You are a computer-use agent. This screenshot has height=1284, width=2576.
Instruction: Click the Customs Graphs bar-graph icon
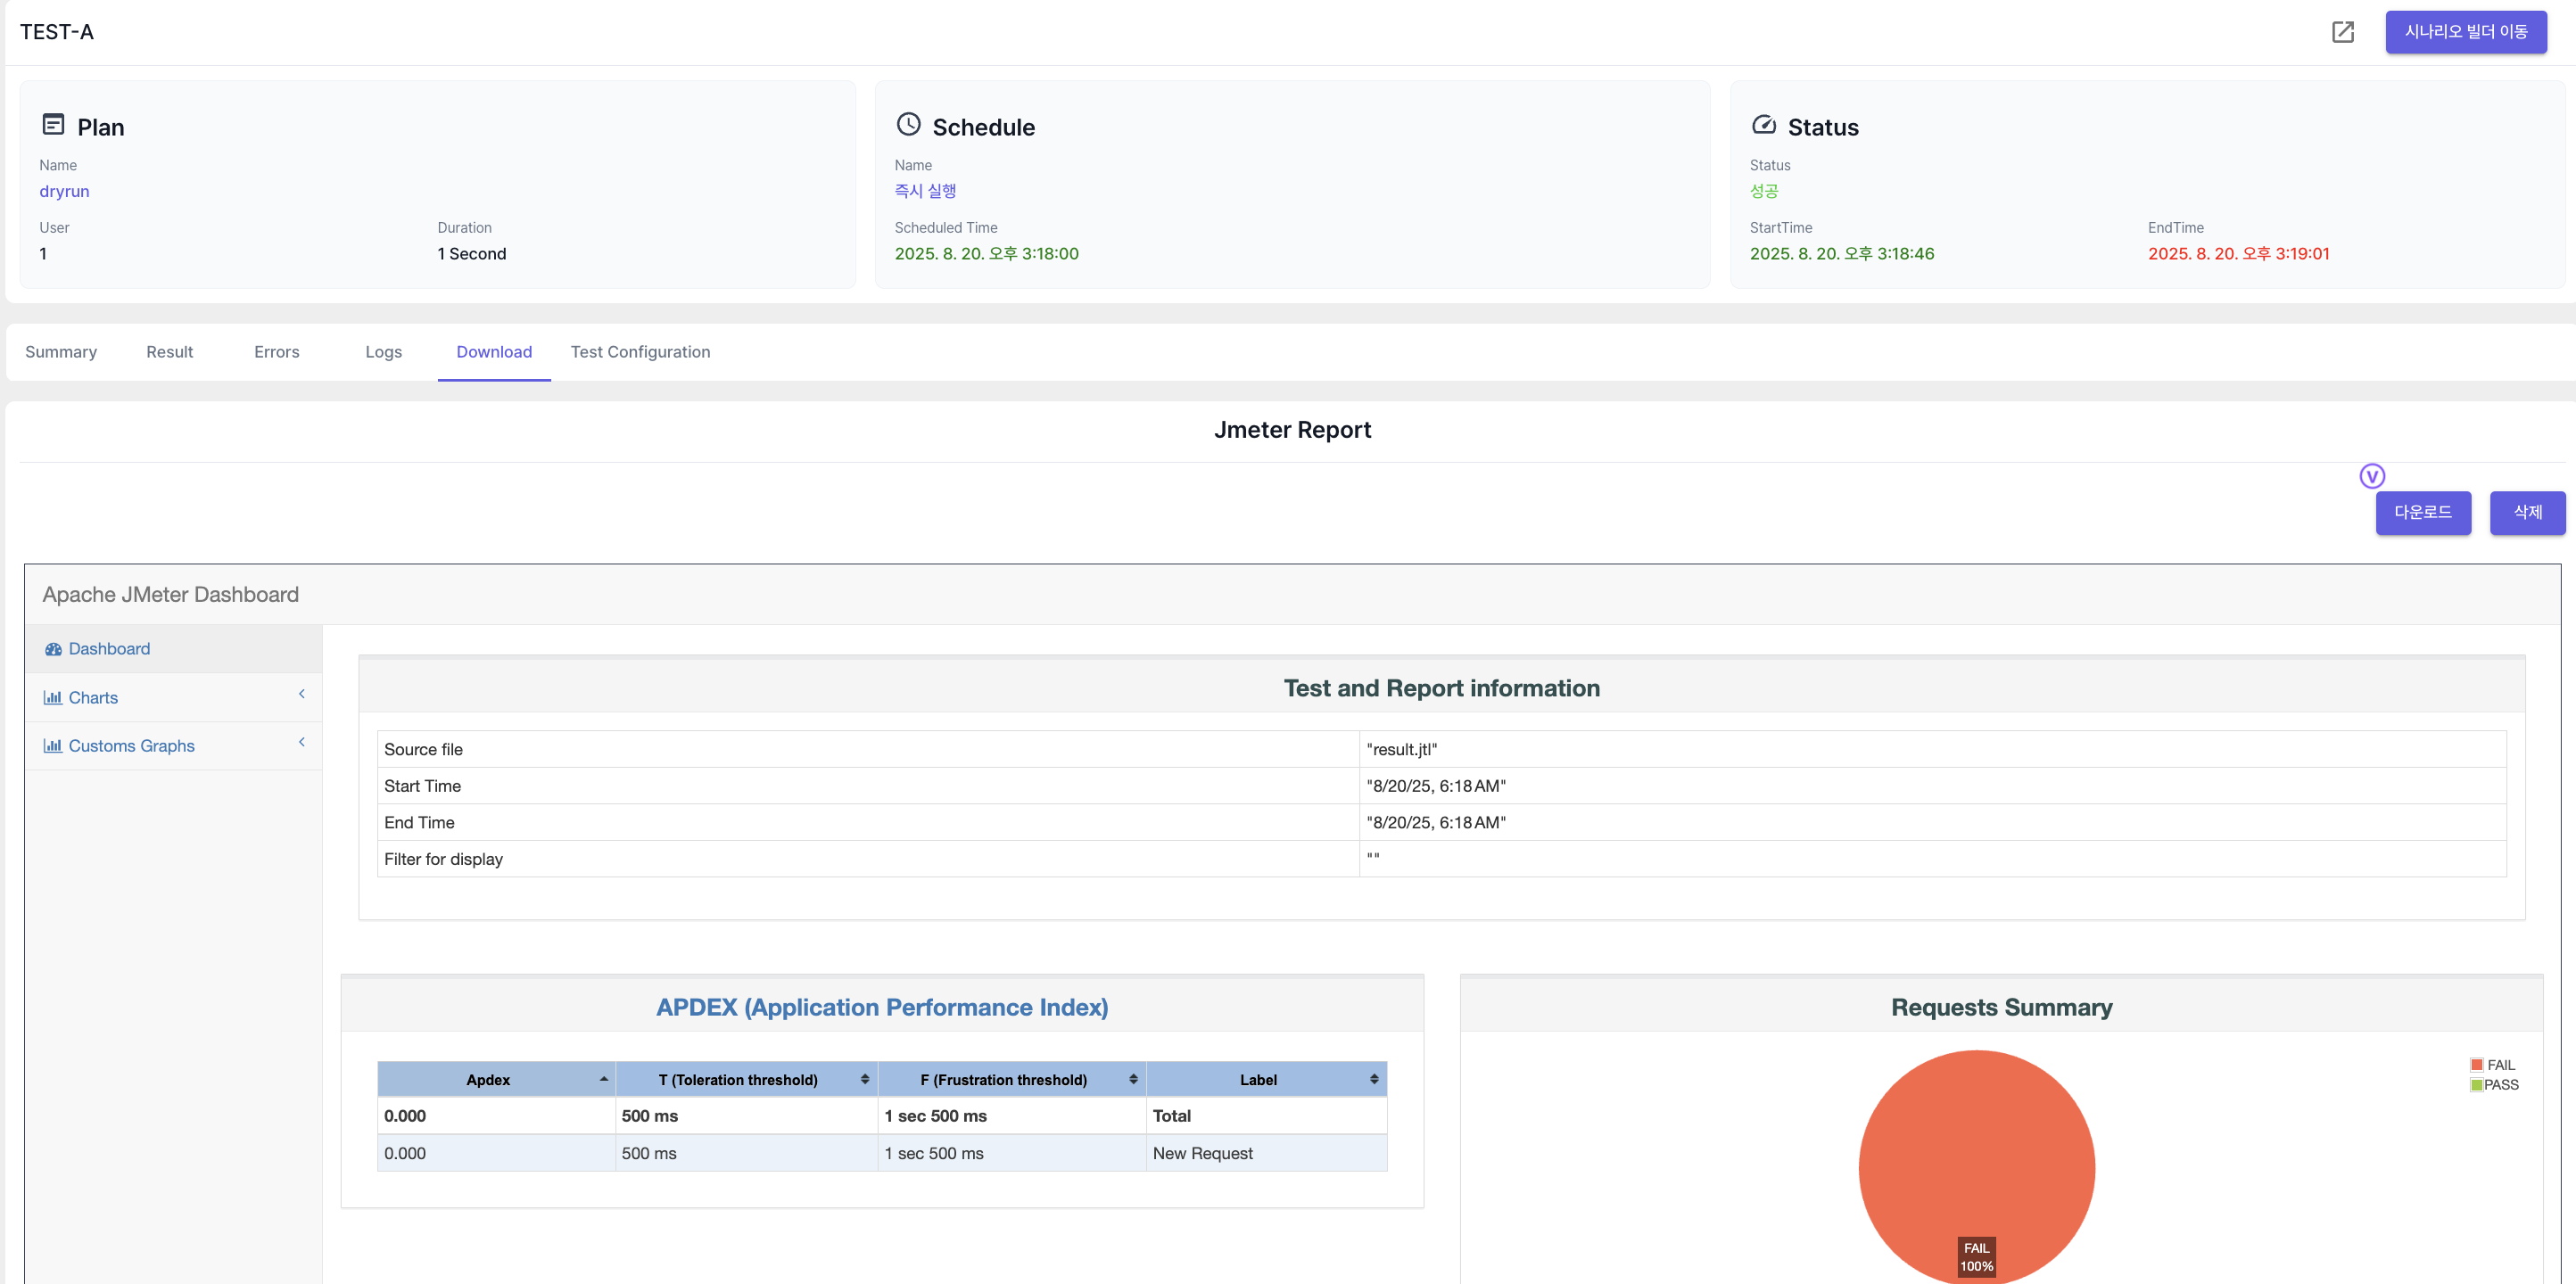53,746
